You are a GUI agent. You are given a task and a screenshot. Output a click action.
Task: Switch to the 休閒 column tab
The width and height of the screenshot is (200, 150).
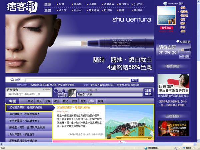click(30, 101)
